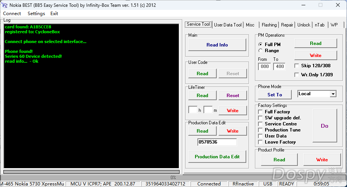Click log line 'registered to: CycloneBox'
The height and width of the screenshot is (187, 347).
coord(32,32)
